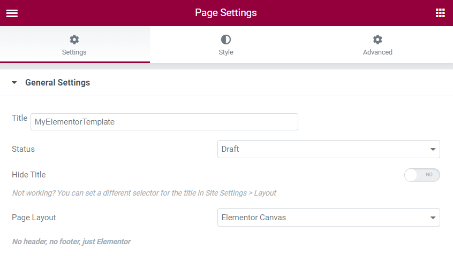
Task: Switch to the Advanced tab label
Action: click(x=378, y=52)
